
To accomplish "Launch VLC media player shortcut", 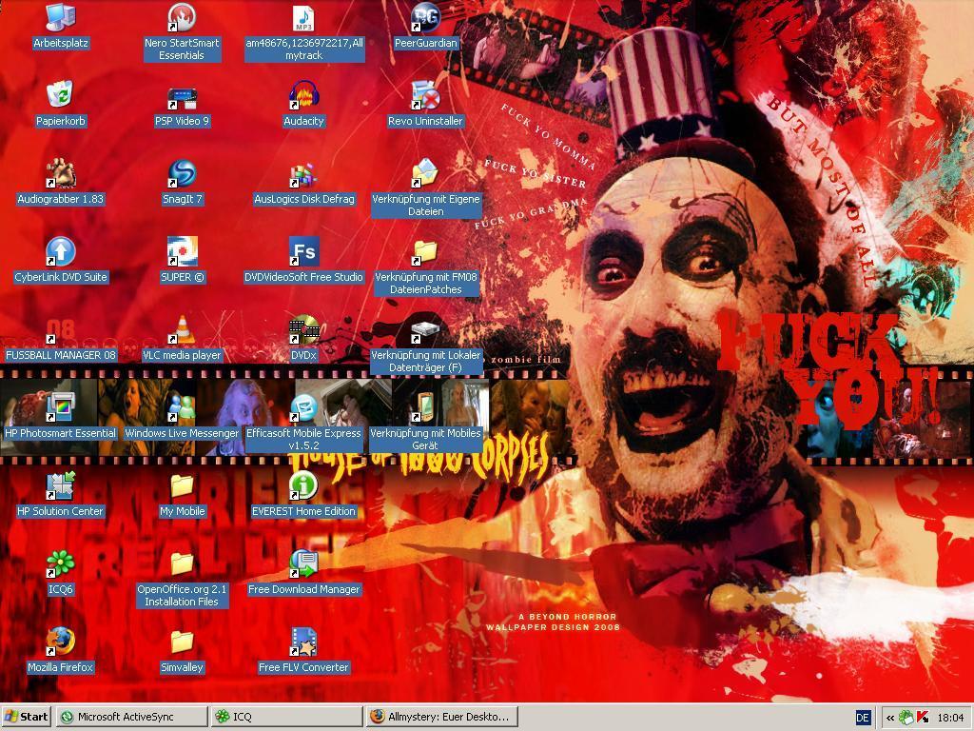I will click(x=182, y=330).
